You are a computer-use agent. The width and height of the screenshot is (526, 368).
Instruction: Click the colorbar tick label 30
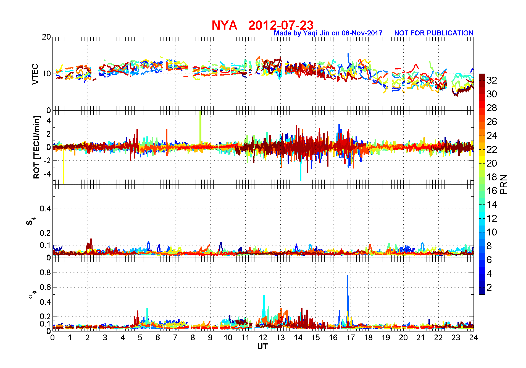(x=492, y=94)
